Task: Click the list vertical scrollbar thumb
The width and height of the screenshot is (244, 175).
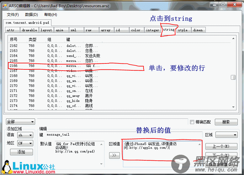Action: coord(233,77)
